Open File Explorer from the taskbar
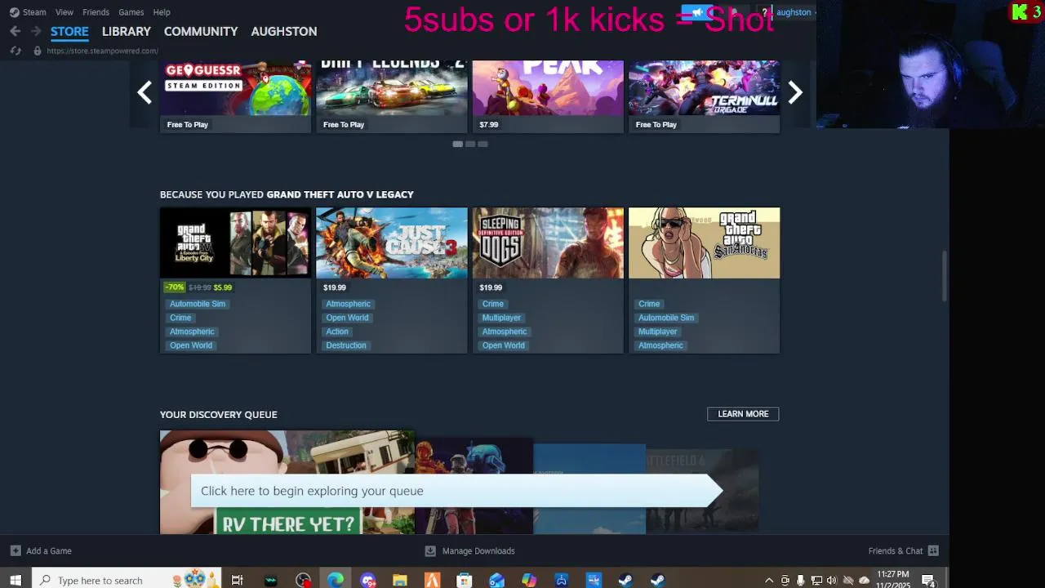 pos(400,580)
